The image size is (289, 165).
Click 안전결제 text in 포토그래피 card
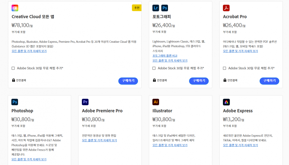(x=162, y=80)
